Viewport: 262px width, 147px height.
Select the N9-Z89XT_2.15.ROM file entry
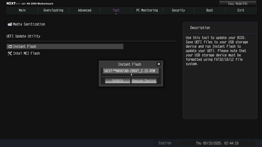point(131,71)
